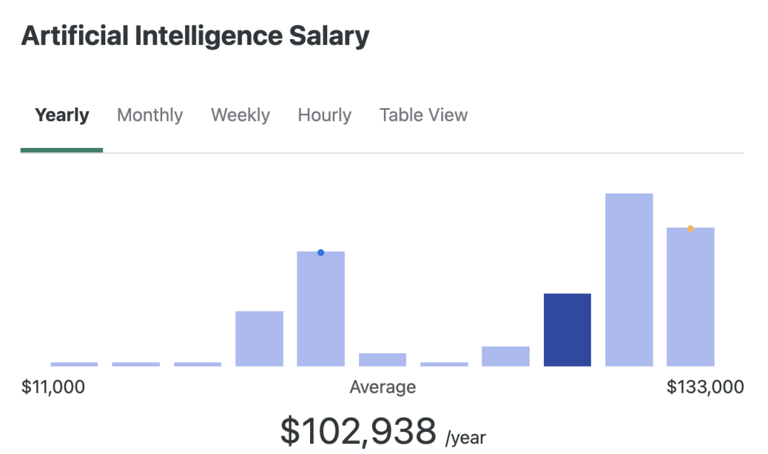Click the $133,000 maximum label
This screenshot has width=768, height=454.
click(705, 387)
